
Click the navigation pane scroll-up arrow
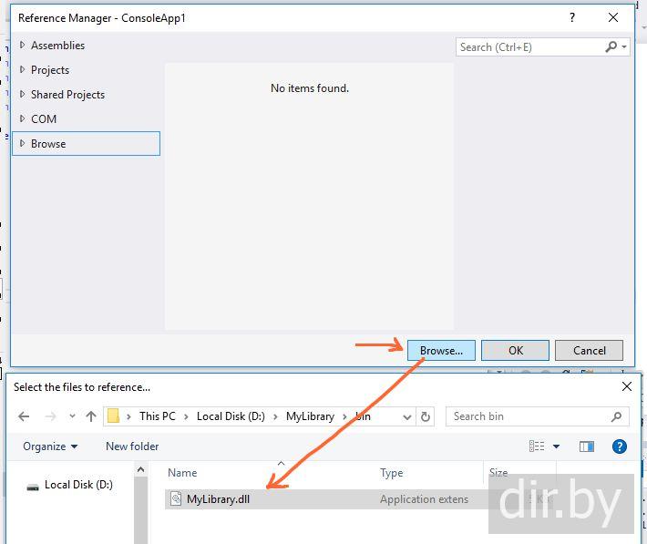click(140, 469)
